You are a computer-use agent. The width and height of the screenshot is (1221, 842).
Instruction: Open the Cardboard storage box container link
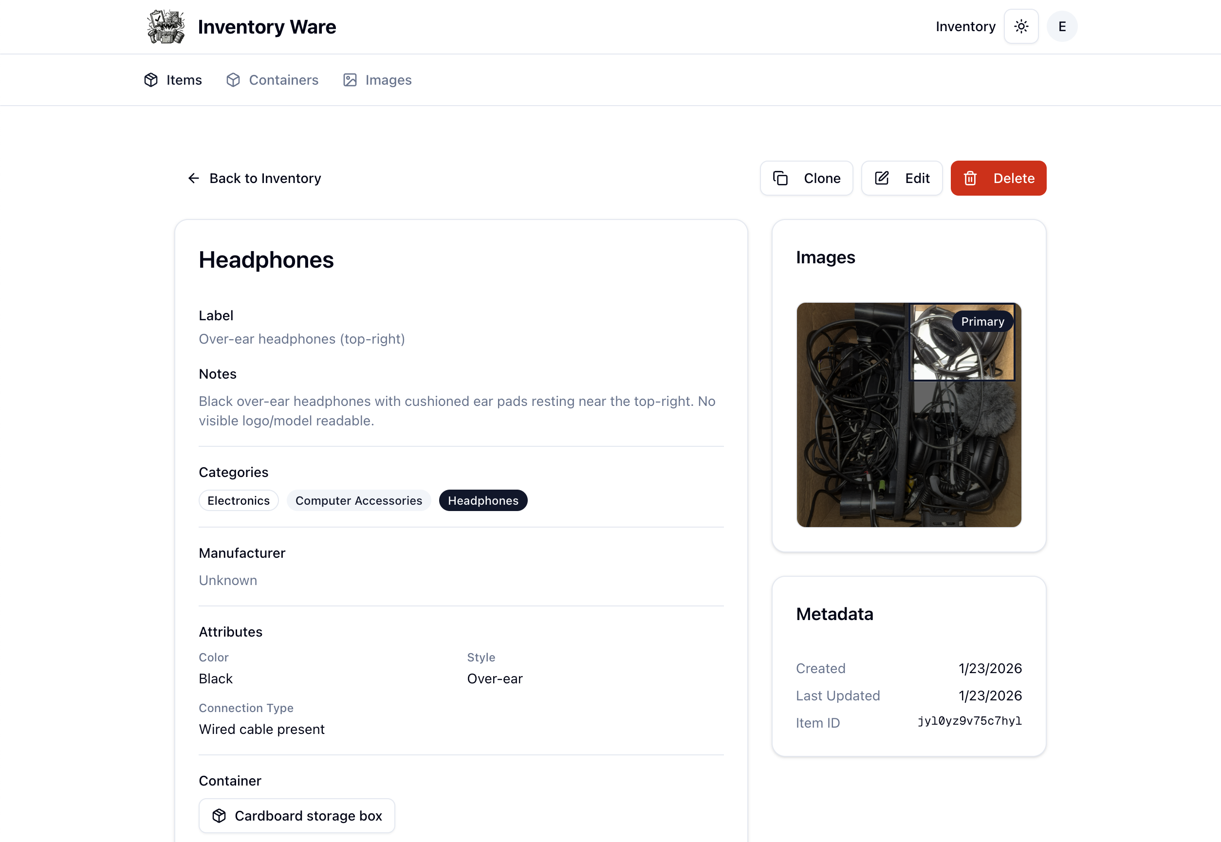(296, 815)
